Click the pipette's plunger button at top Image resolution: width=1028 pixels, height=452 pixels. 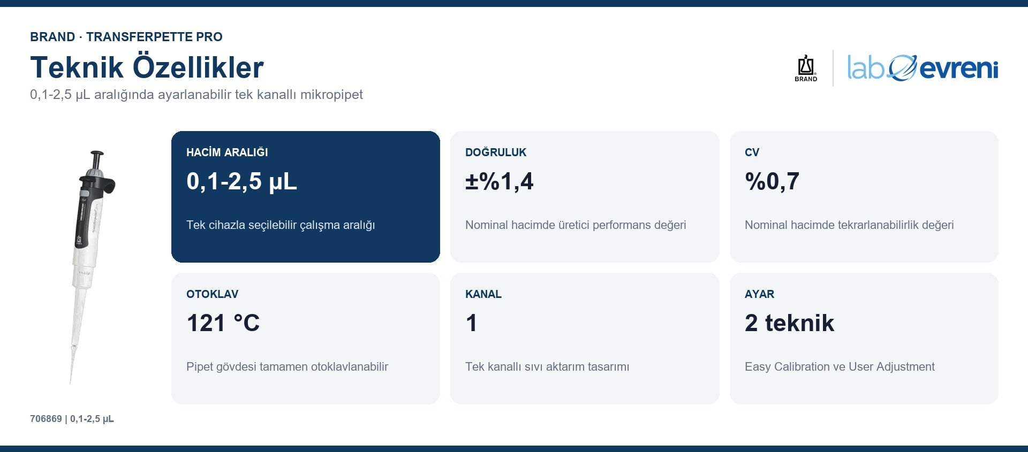(97, 159)
